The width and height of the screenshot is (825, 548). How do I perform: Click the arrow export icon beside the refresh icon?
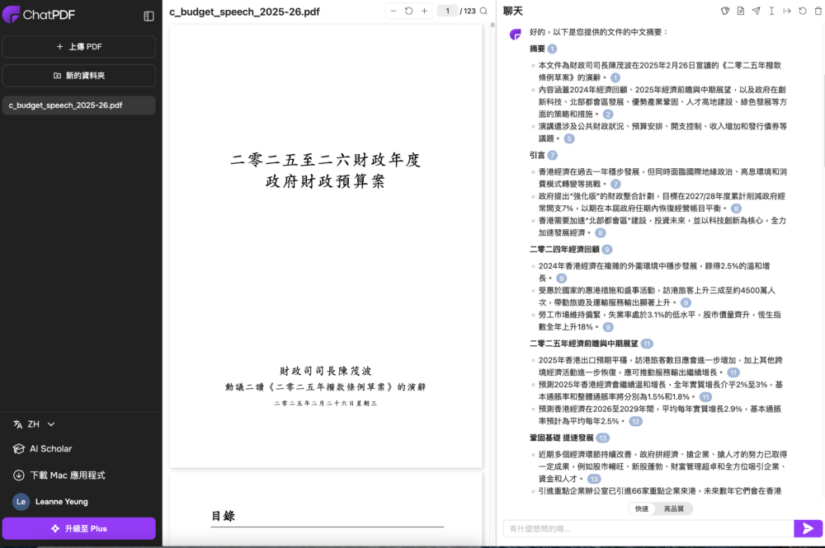pos(787,12)
